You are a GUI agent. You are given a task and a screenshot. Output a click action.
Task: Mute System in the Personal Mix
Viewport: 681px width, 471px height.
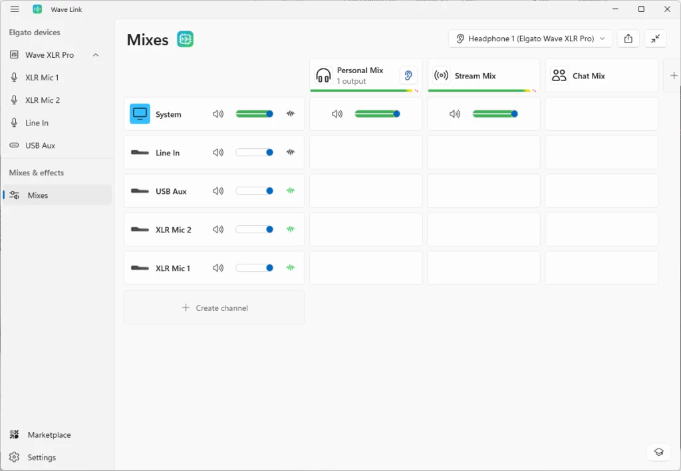pos(337,114)
